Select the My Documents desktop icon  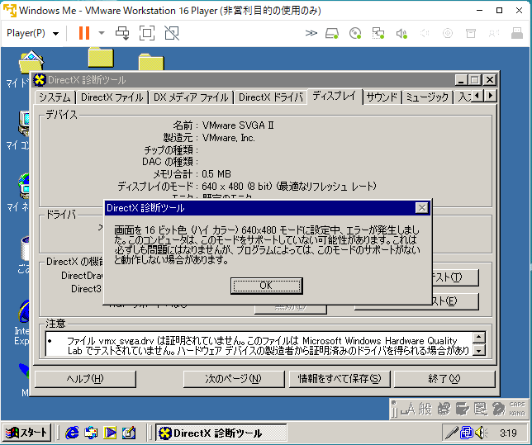[31, 61]
